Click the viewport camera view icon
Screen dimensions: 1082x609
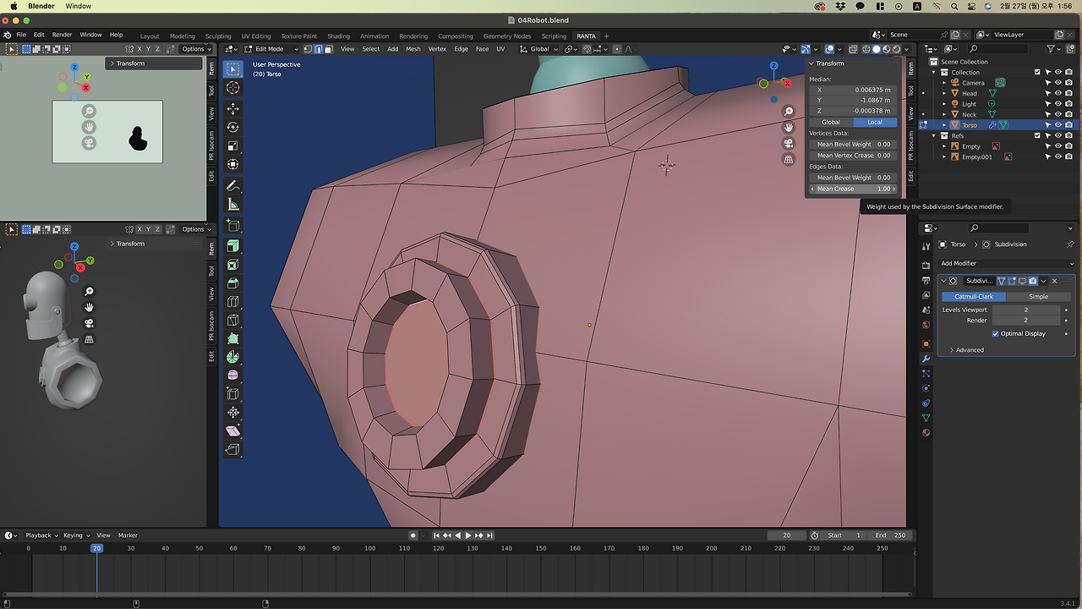pos(789,143)
